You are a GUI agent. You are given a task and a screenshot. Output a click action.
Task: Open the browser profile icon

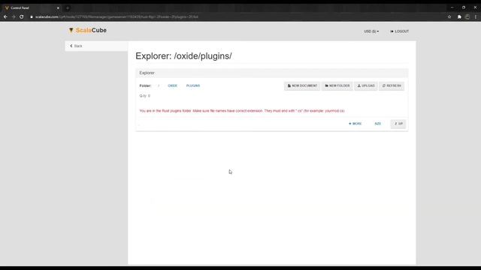pyautogui.click(x=467, y=16)
